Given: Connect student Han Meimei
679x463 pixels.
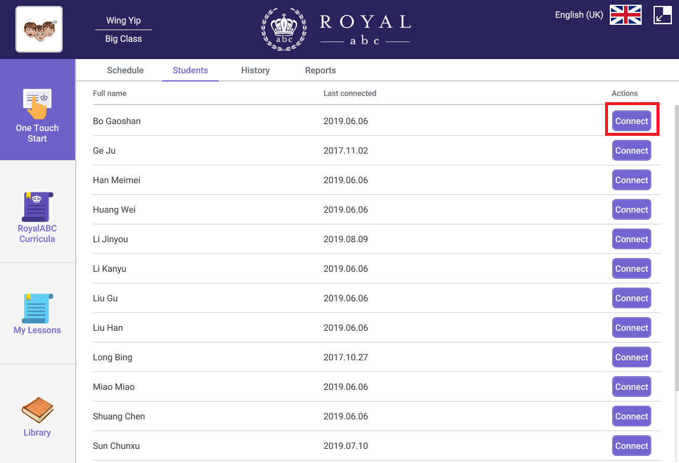Looking at the screenshot, I should (x=631, y=180).
